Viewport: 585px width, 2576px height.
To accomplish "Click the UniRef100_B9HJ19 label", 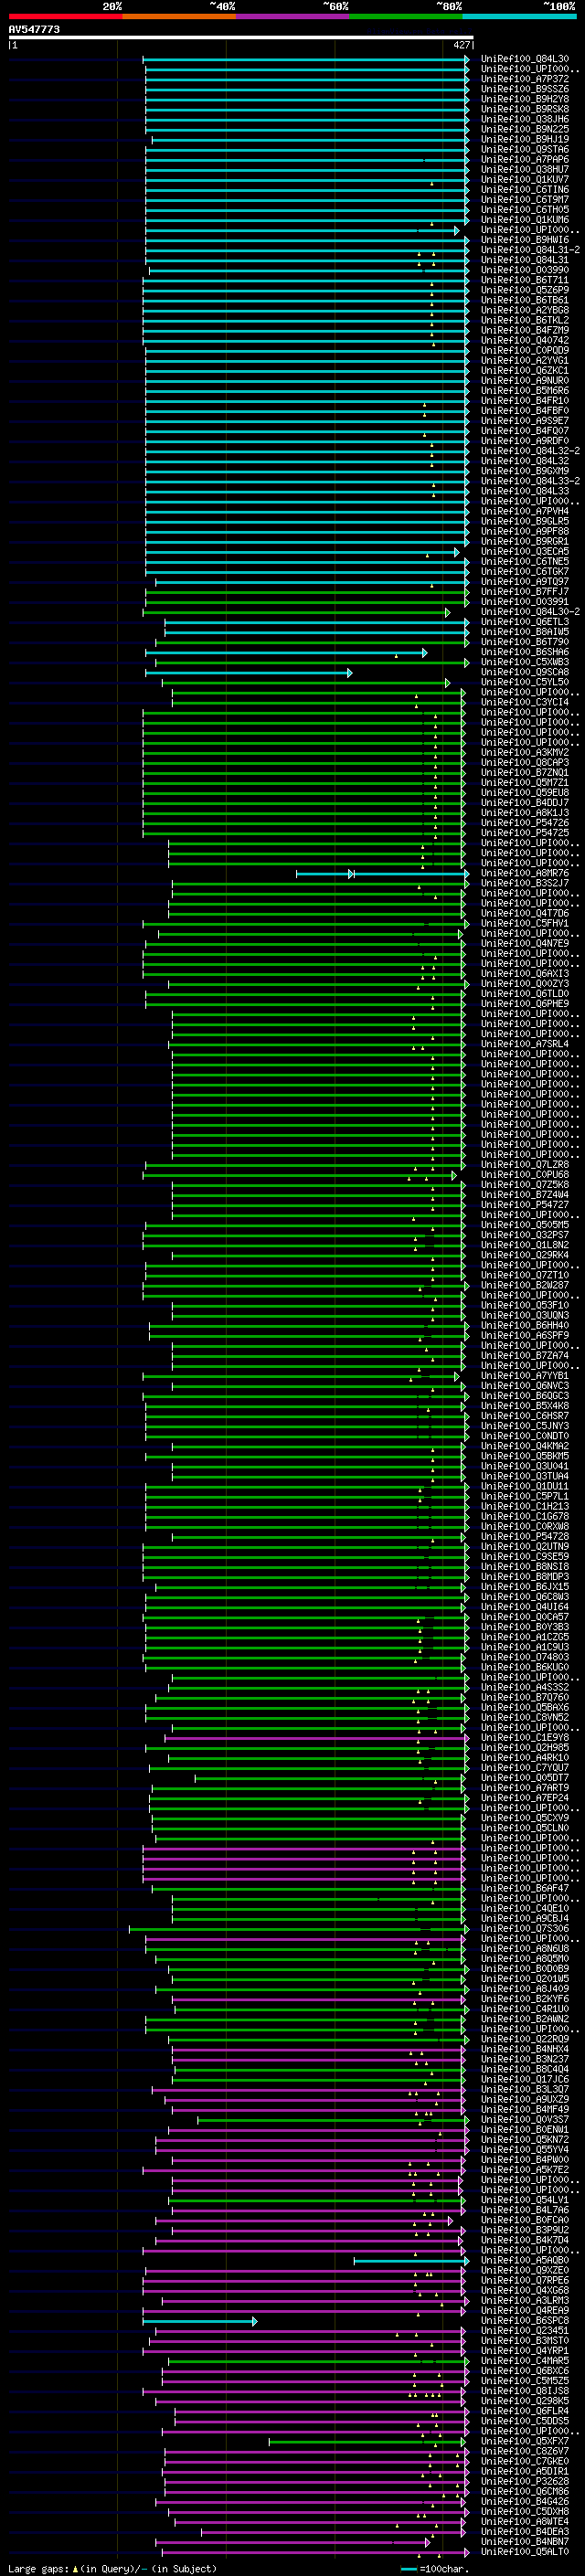I will tap(525, 140).
